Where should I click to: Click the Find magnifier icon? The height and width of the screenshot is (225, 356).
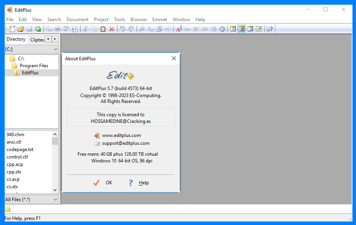(x=142, y=29)
